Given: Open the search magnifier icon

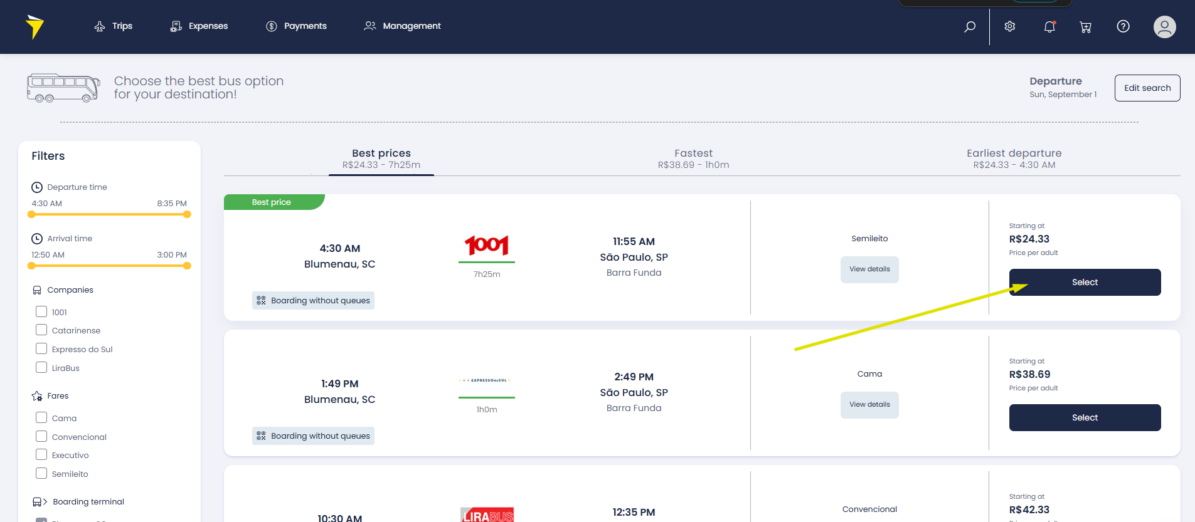Looking at the screenshot, I should click(970, 26).
